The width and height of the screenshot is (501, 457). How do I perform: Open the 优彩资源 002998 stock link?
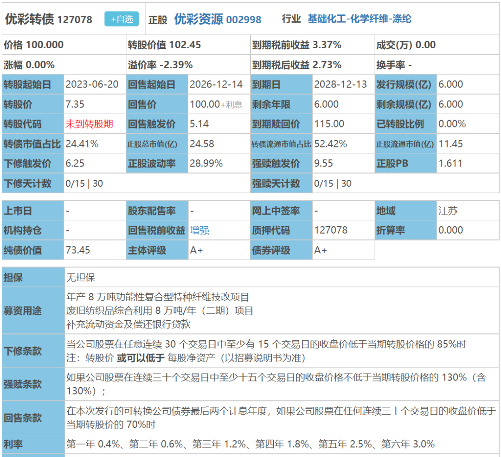tap(218, 19)
